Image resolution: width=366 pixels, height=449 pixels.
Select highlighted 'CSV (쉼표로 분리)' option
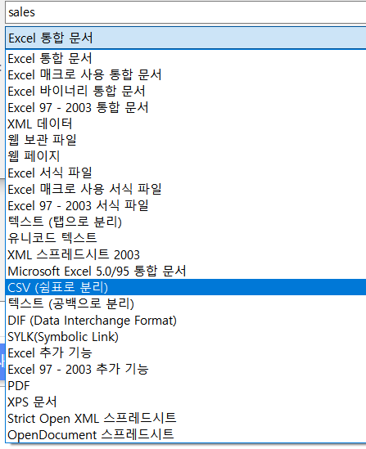[x=185, y=287]
